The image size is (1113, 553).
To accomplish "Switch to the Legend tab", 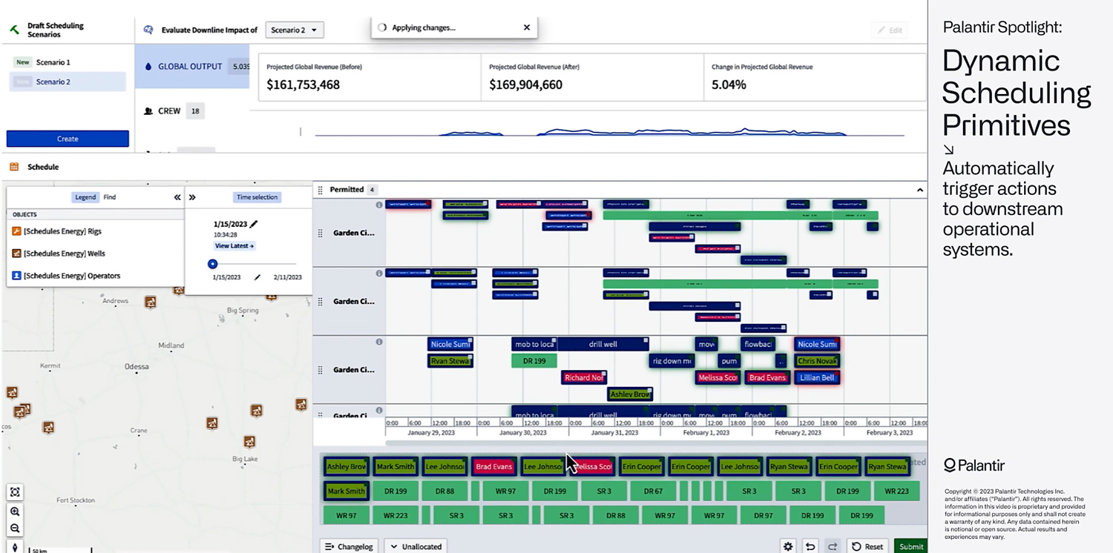I will [85, 197].
